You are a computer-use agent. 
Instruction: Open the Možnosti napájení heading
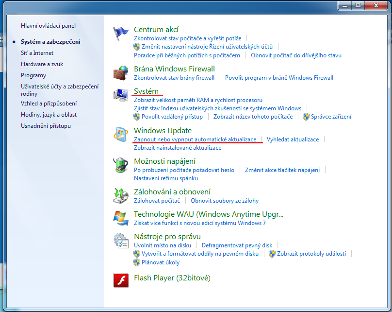(x=165, y=161)
